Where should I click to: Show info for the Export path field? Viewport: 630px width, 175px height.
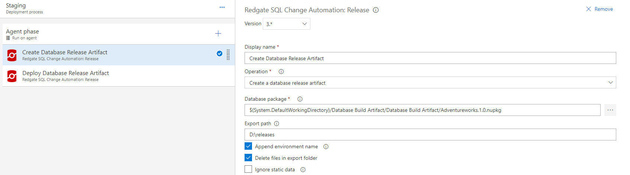click(277, 124)
